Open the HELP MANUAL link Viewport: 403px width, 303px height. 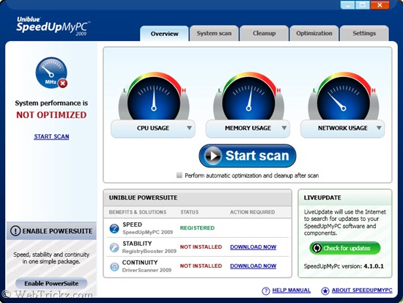pos(292,291)
